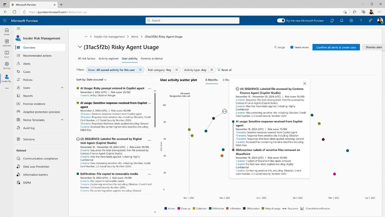Screen dimensions: 385x217
Task: Open Insider risk management breadcrumb link
Action: click(x=109, y=37)
